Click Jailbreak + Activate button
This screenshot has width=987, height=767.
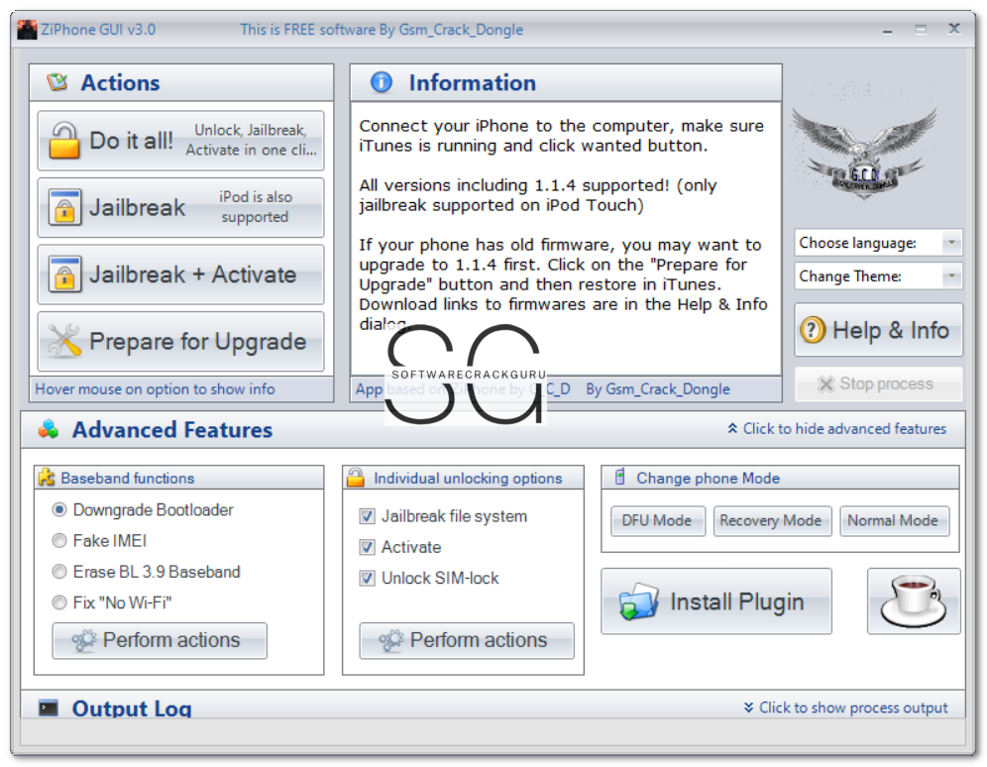180,274
